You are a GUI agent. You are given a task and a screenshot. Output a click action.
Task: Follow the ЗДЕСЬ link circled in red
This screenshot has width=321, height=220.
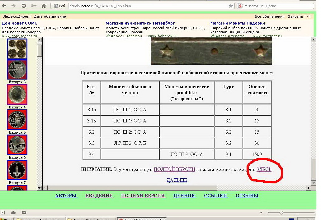click(x=264, y=169)
